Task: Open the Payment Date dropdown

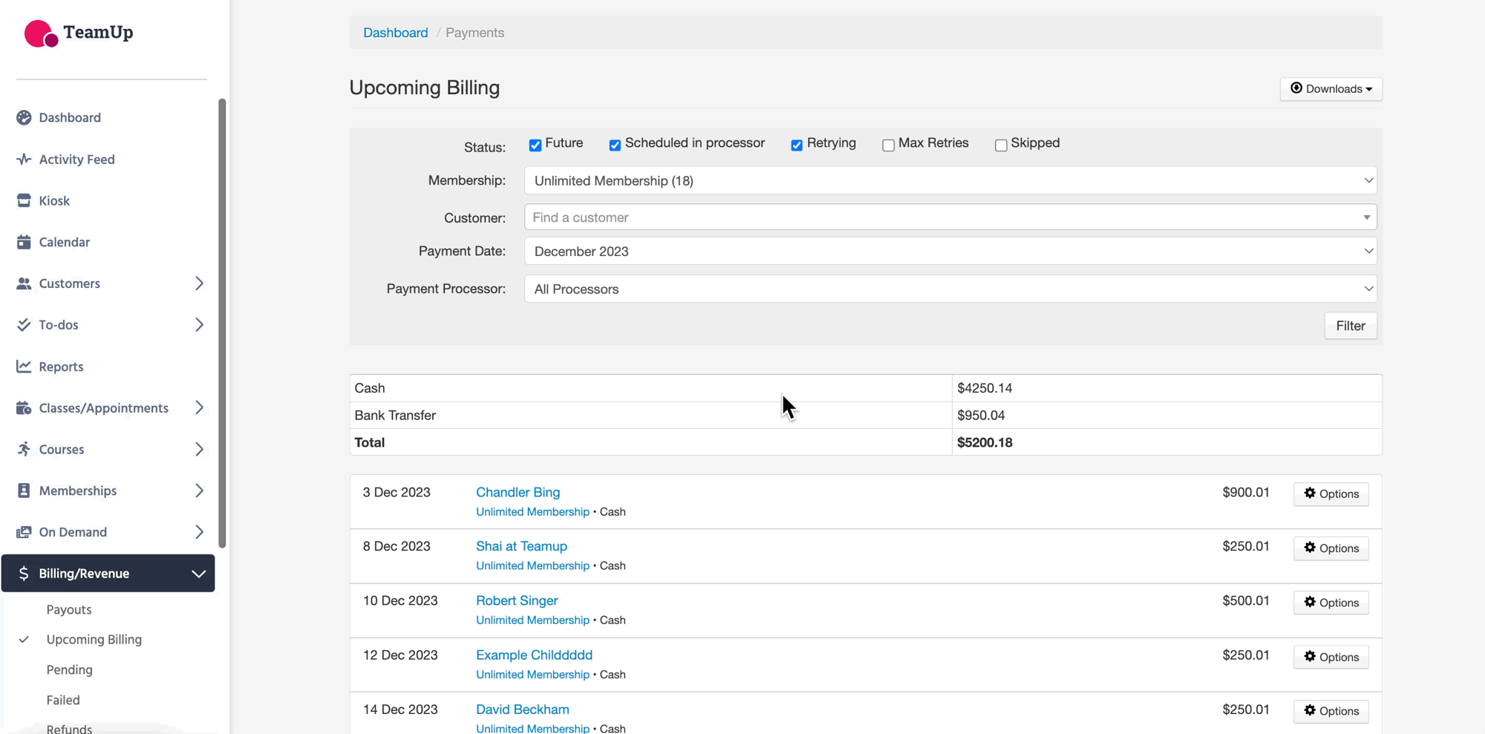Action: click(x=950, y=252)
